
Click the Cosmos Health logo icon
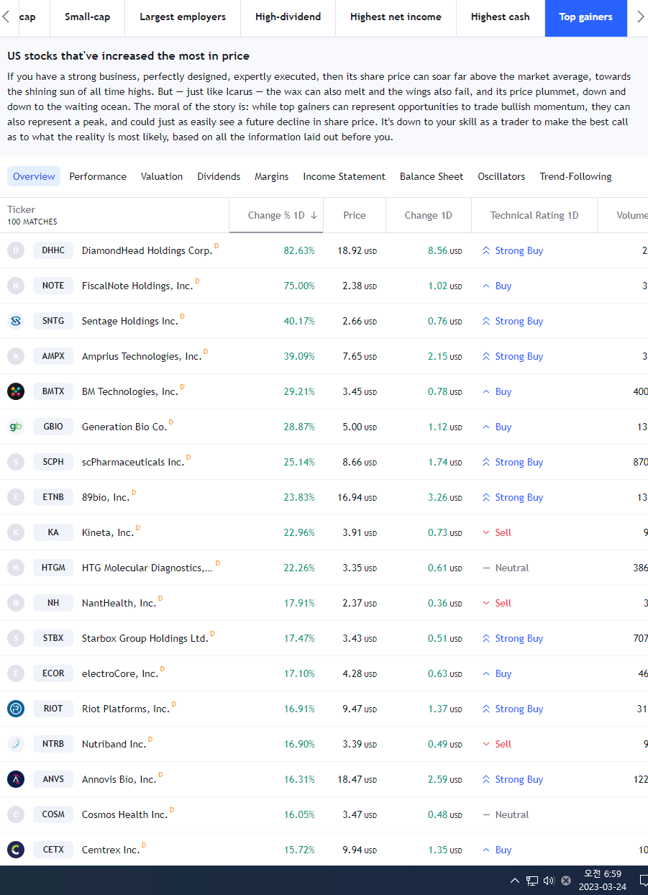[x=16, y=814]
